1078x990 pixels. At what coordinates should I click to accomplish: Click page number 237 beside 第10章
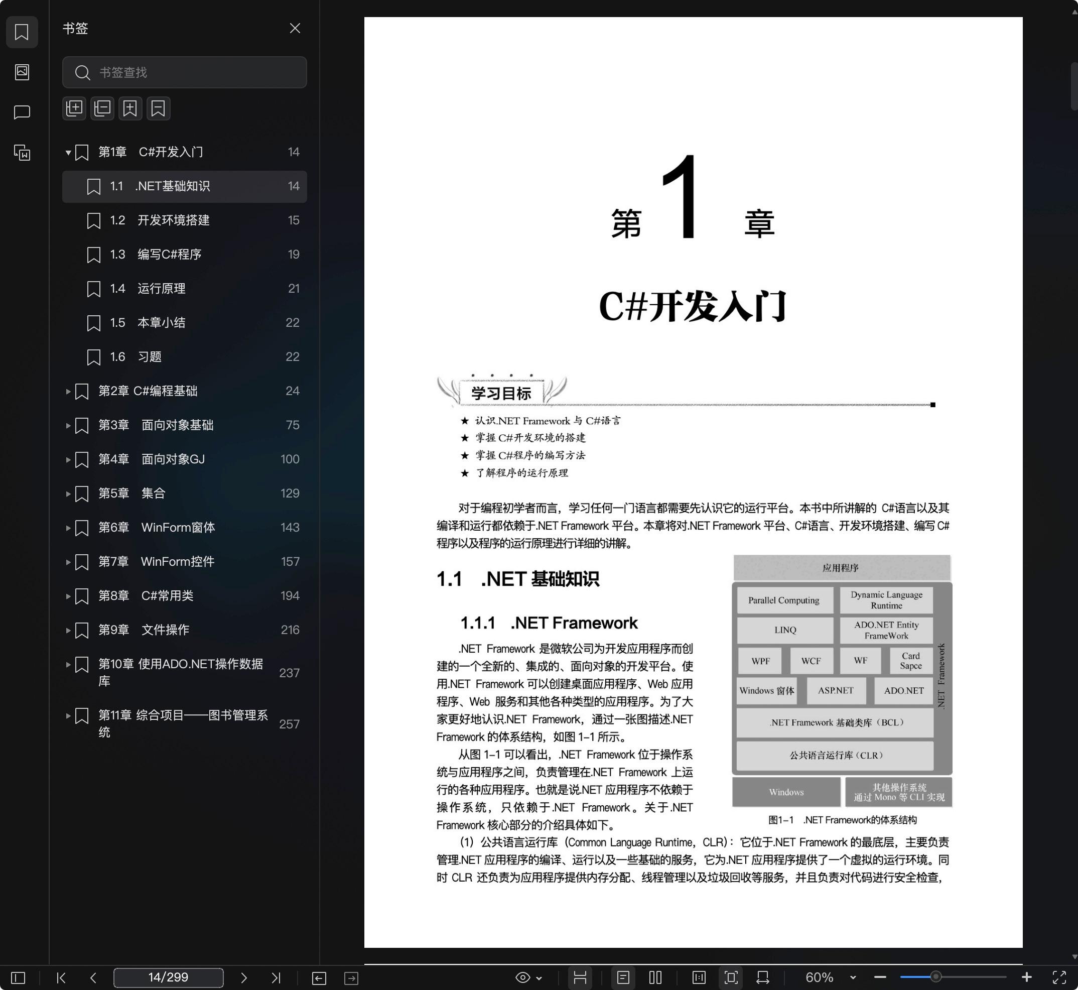289,673
